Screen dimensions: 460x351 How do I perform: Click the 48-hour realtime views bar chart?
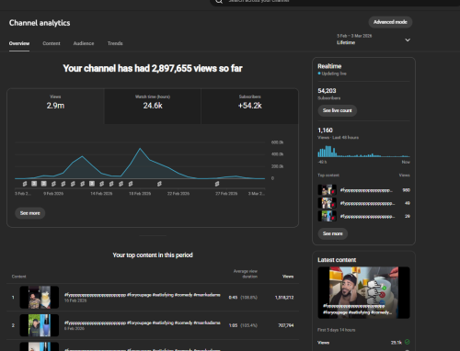click(363, 152)
